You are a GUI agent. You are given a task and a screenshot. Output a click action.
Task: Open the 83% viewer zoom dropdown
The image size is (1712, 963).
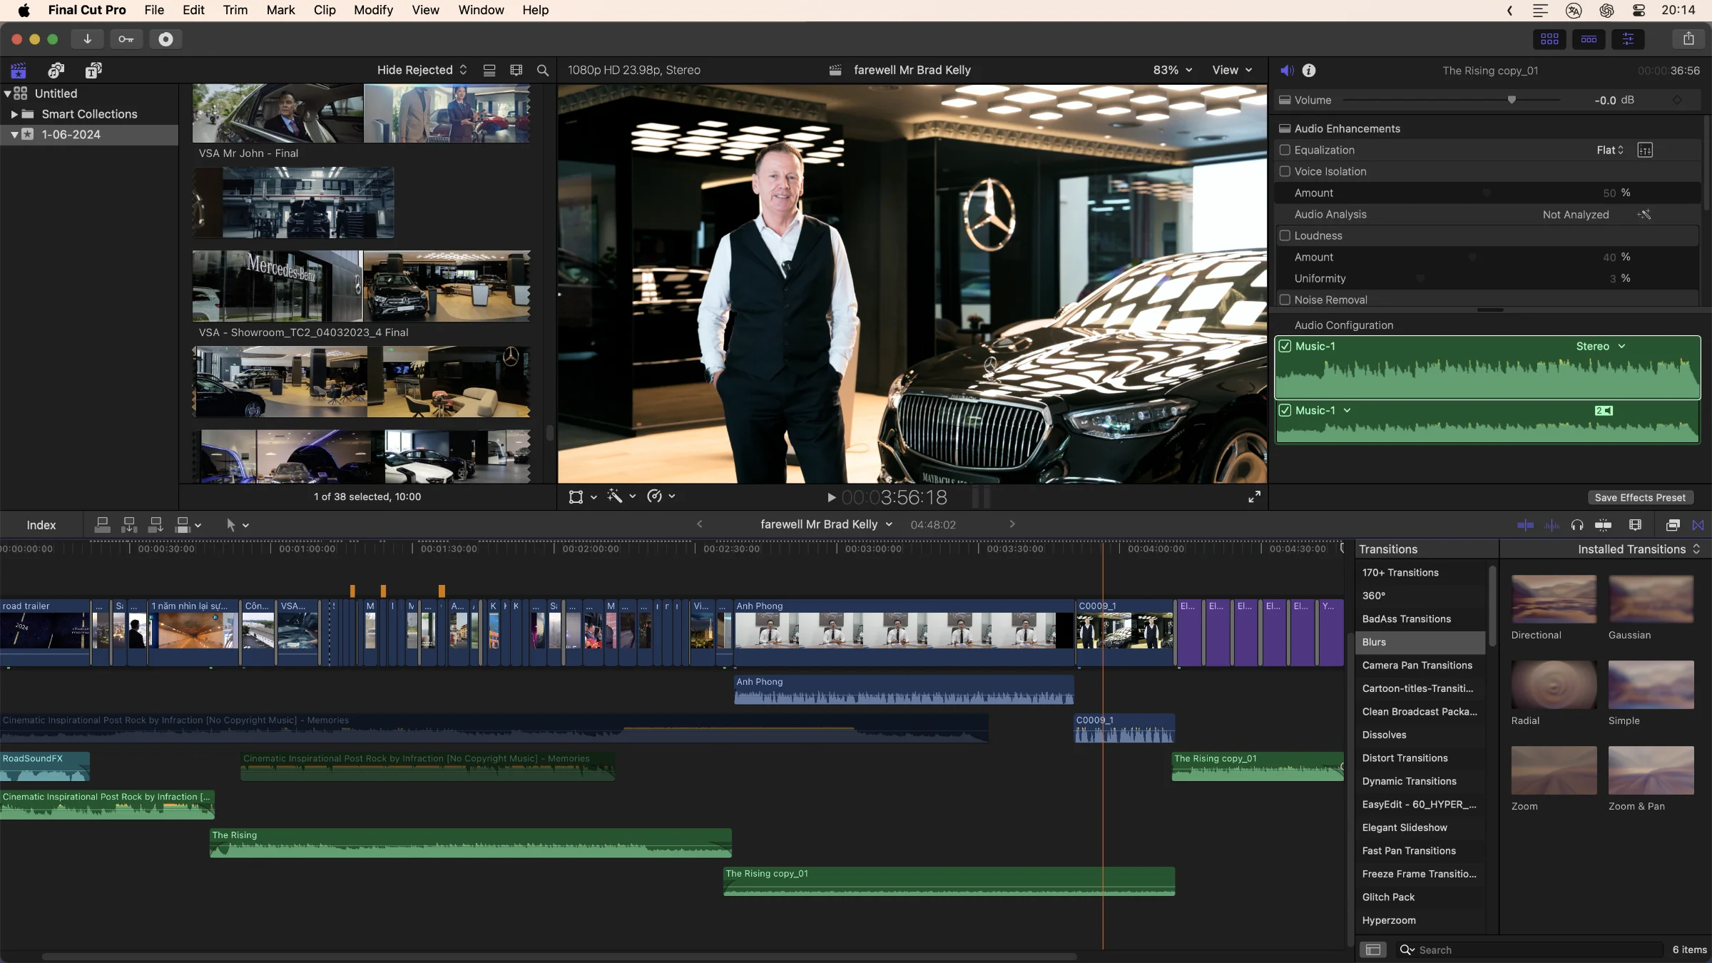1172,70
